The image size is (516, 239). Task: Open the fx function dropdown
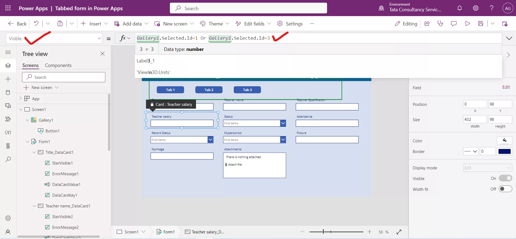click(125, 38)
